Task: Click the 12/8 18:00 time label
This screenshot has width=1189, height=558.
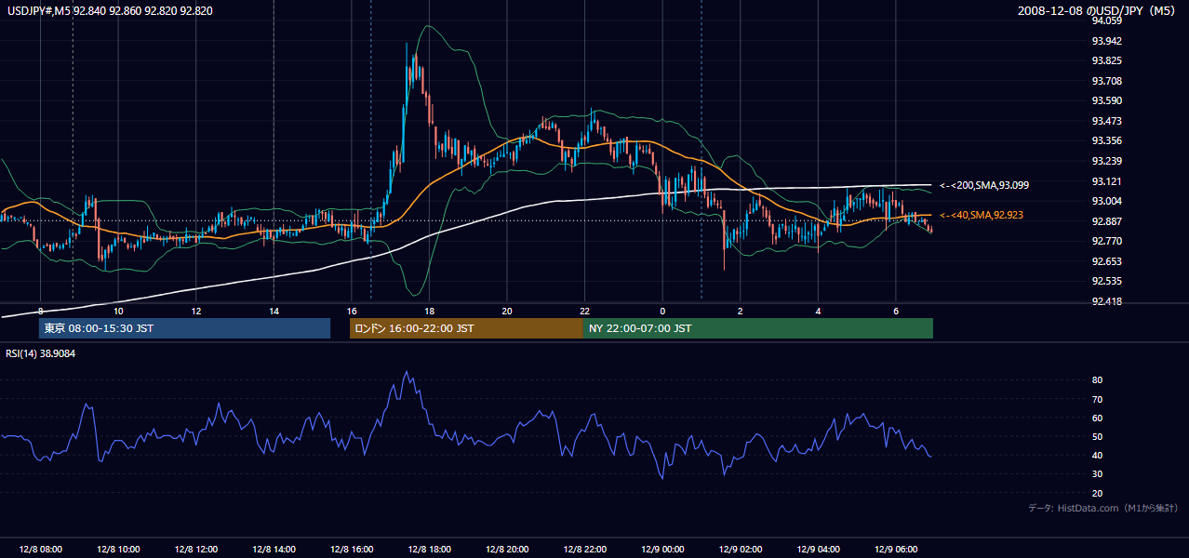Action: click(x=429, y=549)
